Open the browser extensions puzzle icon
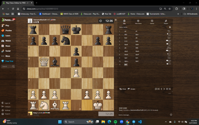This screenshot has height=125, width=199. click(176, 9)
